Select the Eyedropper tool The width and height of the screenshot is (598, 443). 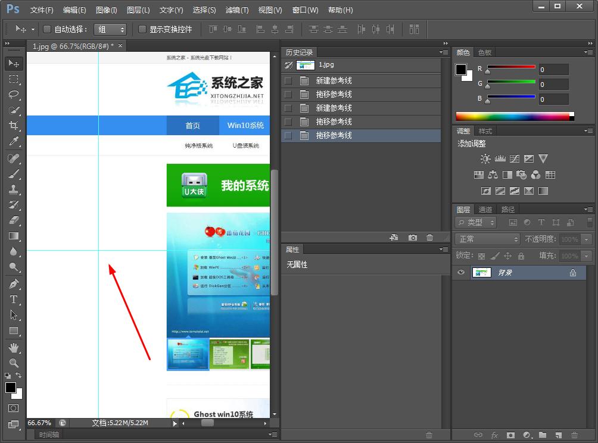pyautogui.click(x=13, y=141)
